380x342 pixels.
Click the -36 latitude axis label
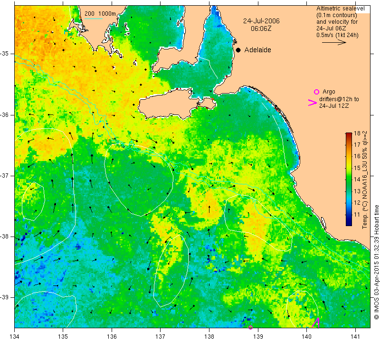(x=5, y=114)
